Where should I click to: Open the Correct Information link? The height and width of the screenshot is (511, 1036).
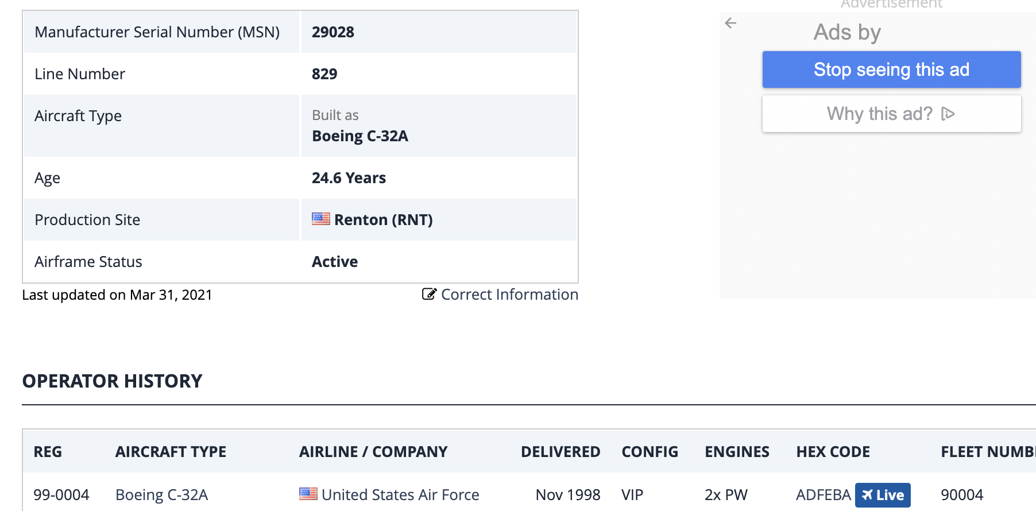[509, 295]
